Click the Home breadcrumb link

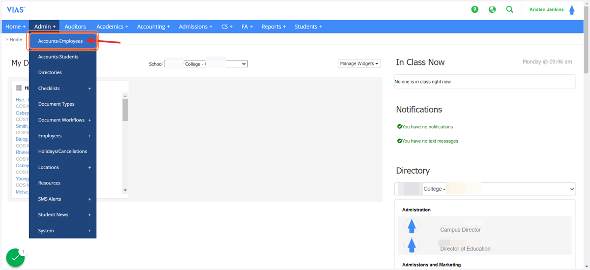tap(16, 39)
